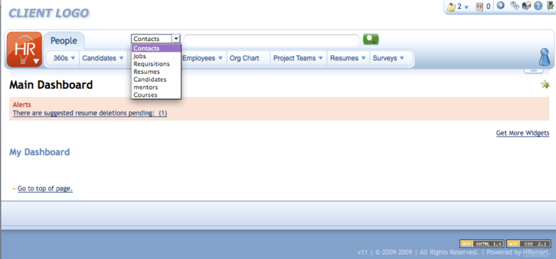Screen dimensions: 556x259
Task: Open the suggested resume deletions pending link
Action: pos(90,114)
